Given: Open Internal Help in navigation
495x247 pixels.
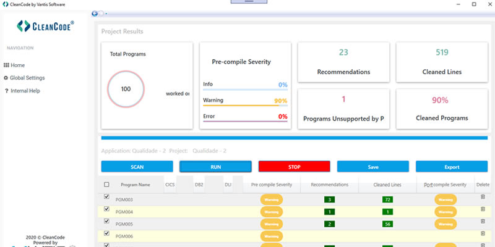Looking at the screenshot, I should tap(25, 91).
